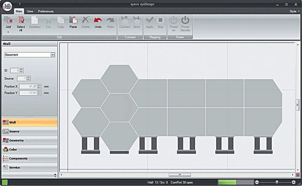The height and width of the screenshot is (186, 302).
Task: Click zoom in plus icon
Action: point(294,182)
